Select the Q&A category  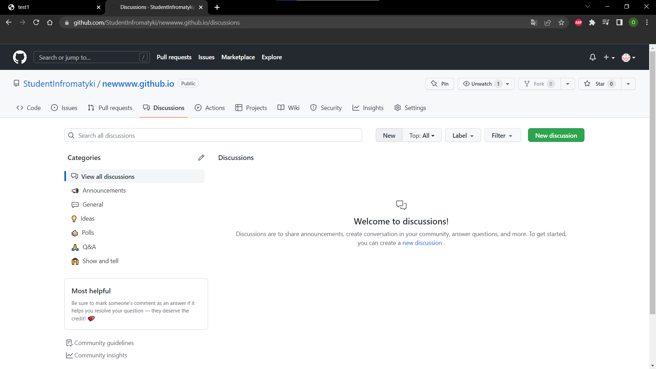click(x=89, y=247)
